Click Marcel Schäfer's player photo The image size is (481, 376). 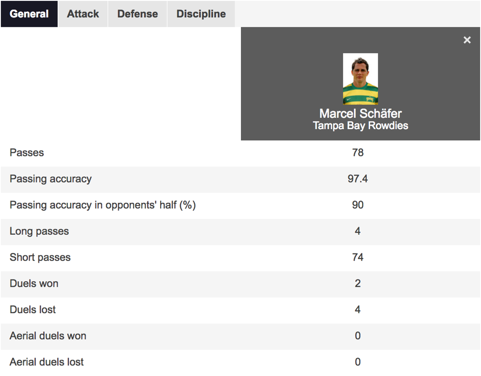[x=360, y=79]
